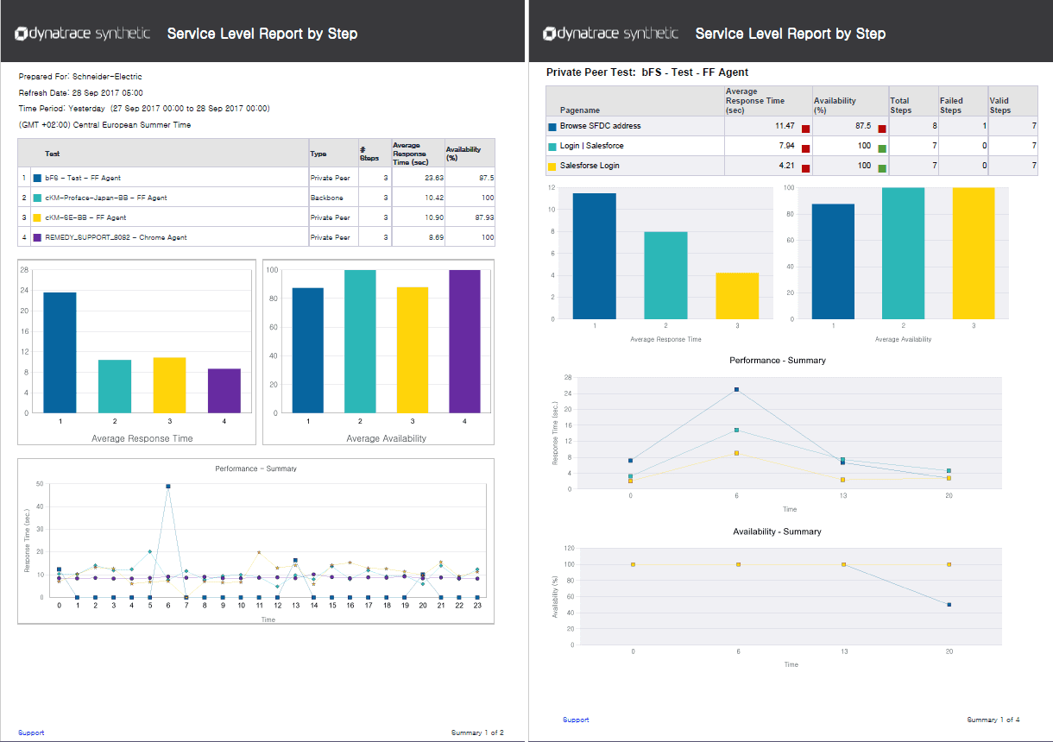Click the tallest blue bar in the four-test response time chart
The width and height of the screenshot is (1053, 742).
pos(60,354)
